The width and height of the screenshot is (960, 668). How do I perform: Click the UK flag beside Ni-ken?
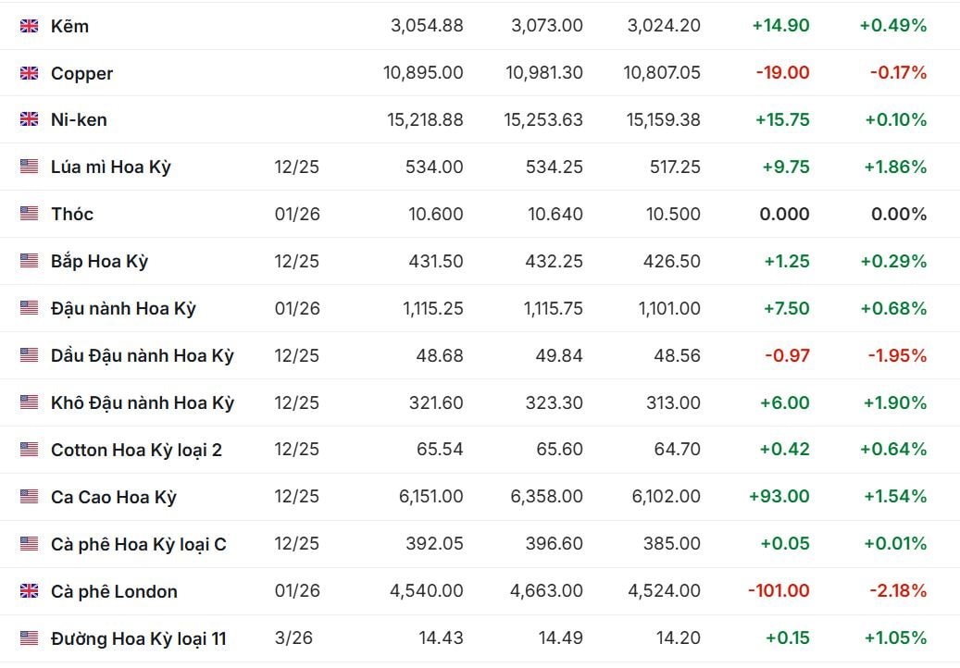point(30,119)
